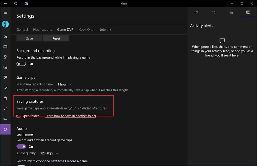Open the Home section from the sidebar
257x166 pixels.
point(5,36)
